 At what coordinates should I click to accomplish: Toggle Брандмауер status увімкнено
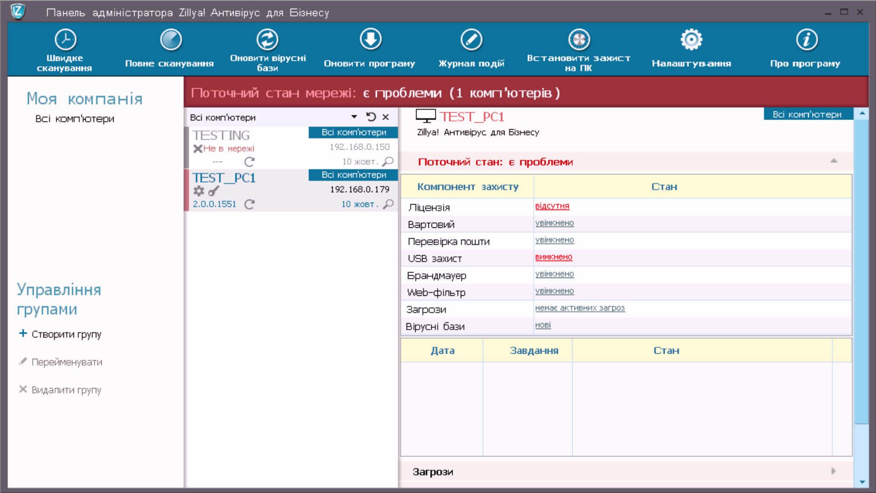pos(554,274)
